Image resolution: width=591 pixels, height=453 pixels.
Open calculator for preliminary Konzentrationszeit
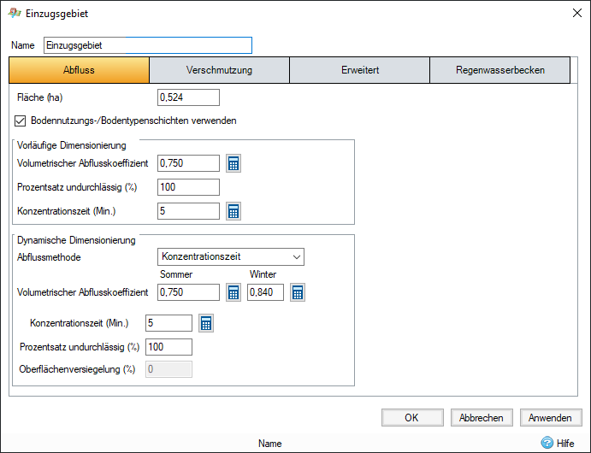pyautogui.click(x=233, y=211)
